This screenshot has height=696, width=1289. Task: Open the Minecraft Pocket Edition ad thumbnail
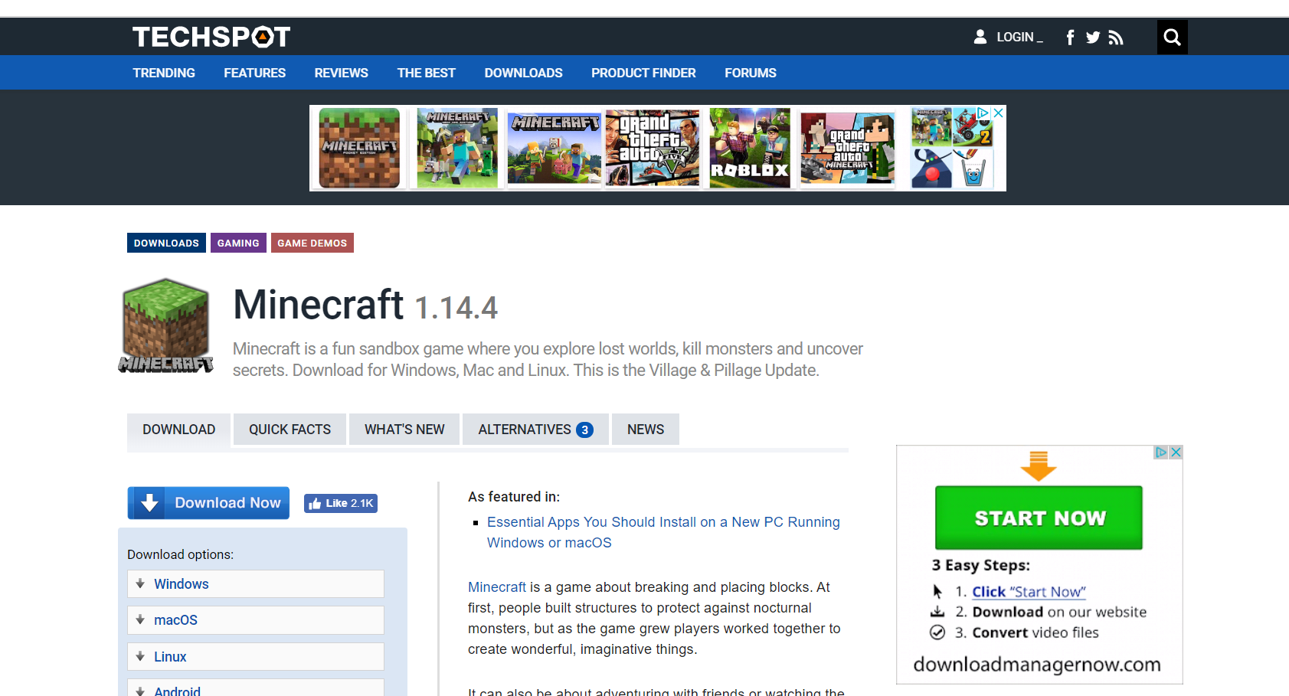359,148
